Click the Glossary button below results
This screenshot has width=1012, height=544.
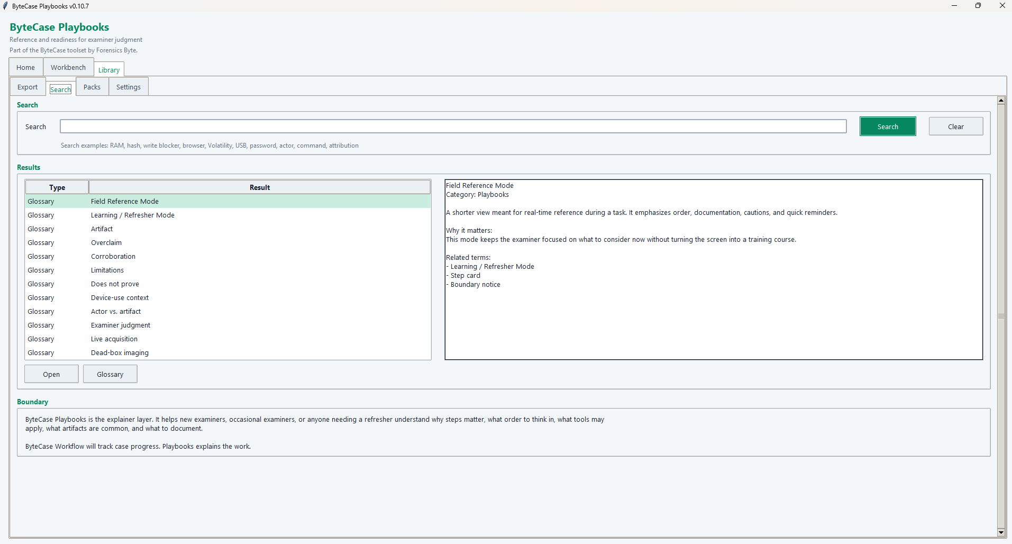tap(110, 374)
